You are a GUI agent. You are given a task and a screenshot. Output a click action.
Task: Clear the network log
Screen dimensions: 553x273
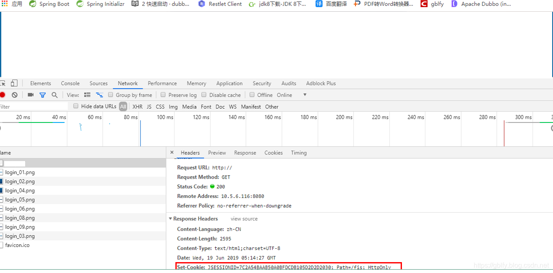tap(15, 95)
